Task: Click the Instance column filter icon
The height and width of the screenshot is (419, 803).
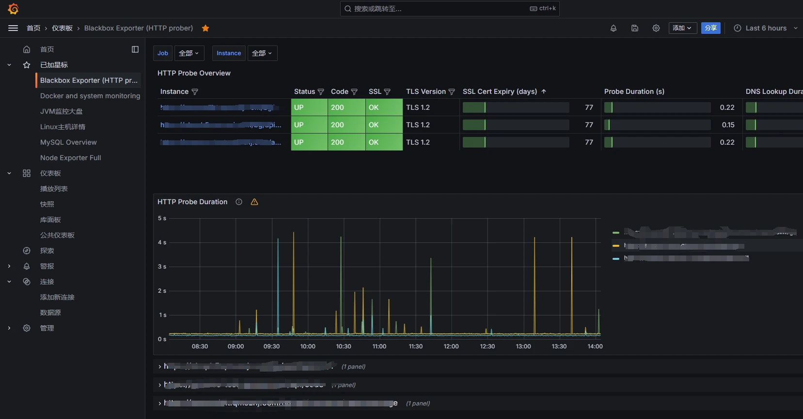Action: coord(195,92)
